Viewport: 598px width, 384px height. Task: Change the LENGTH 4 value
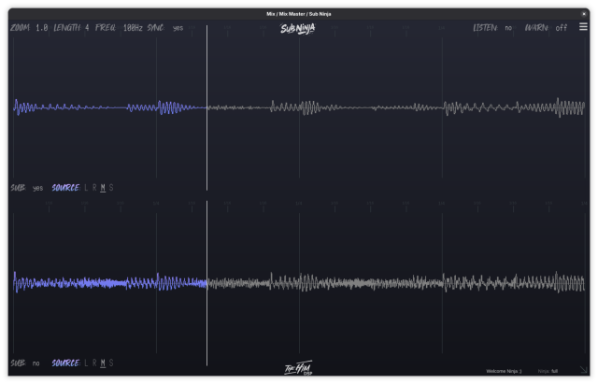pyautogui.click(x=87, y=28)
